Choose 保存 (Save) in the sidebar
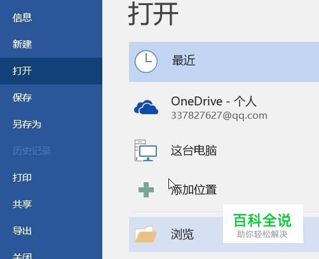 (x=51, y=98)
